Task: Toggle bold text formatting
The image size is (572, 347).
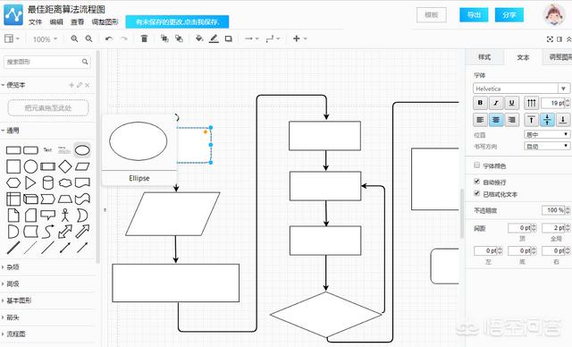Action: pos(480,103)
